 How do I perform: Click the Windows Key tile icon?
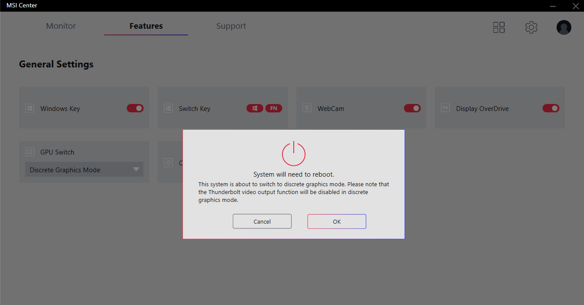click(x=30, y=108)
